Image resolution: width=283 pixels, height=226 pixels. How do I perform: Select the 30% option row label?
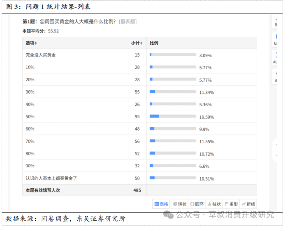(30, 92)
